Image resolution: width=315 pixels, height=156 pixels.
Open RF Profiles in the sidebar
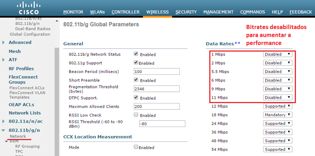21,68
